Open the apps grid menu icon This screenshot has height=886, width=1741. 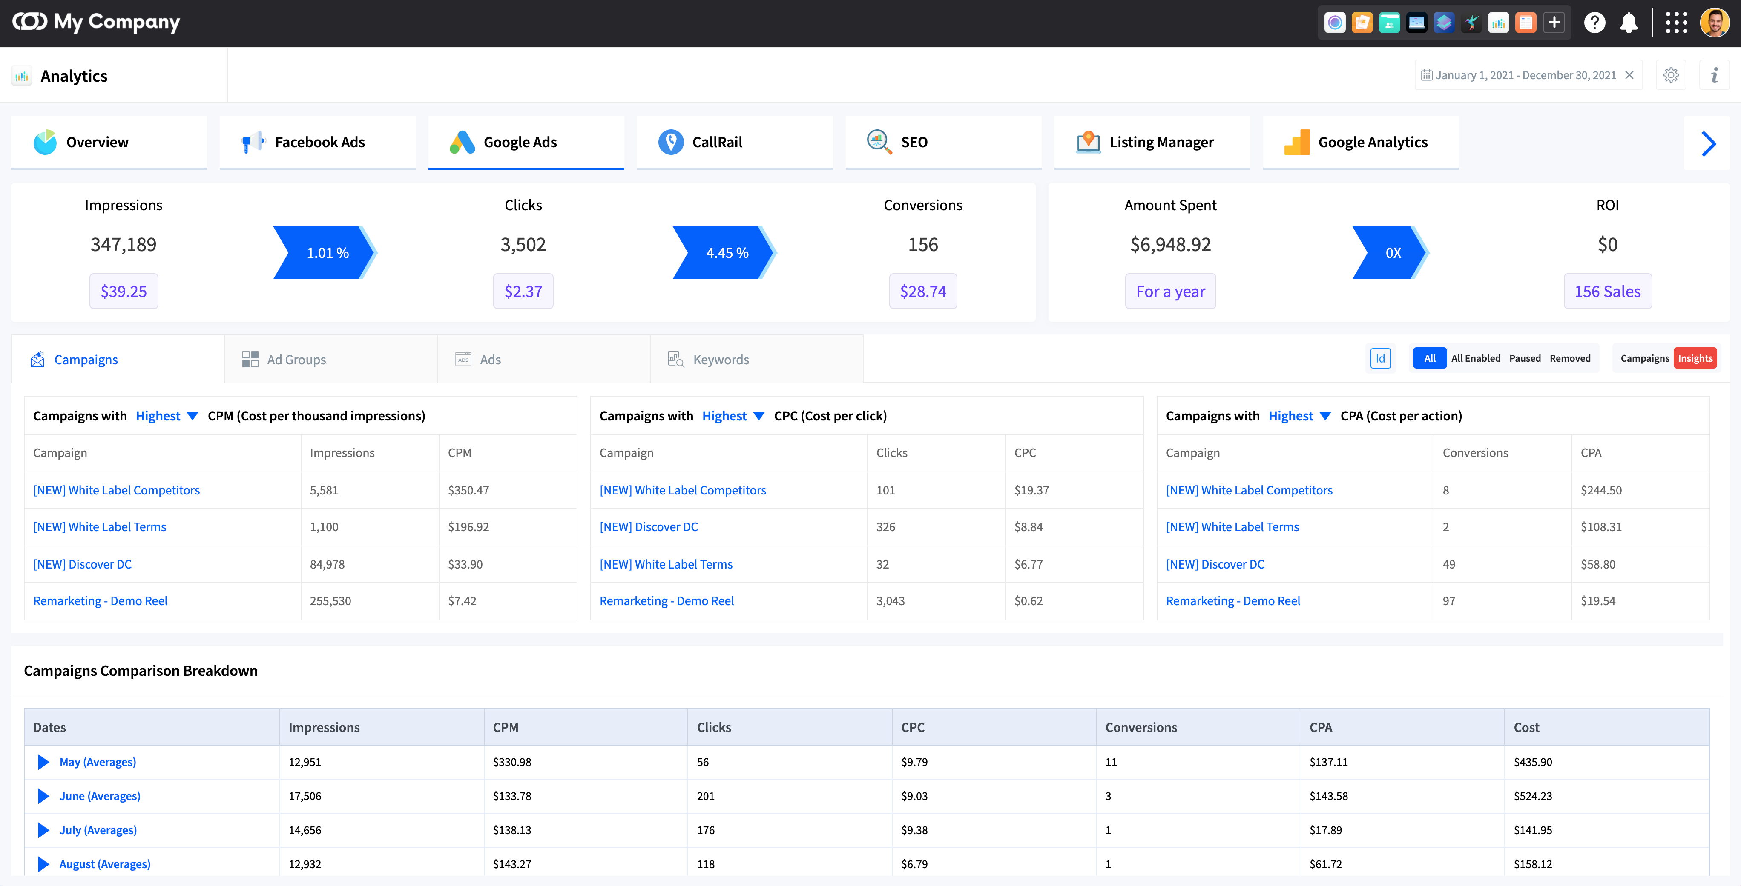pos(1678,22)
